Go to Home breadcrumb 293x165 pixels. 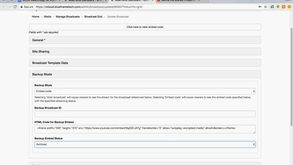pyautogui.click(x=36, y=16)
